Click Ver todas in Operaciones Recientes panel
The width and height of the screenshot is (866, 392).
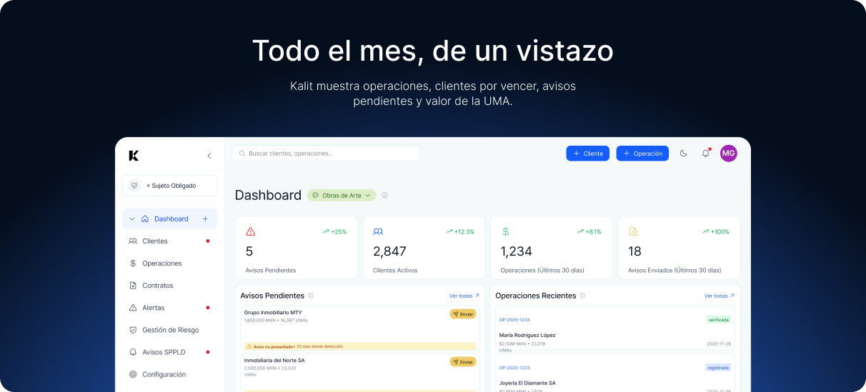(720, 296)
